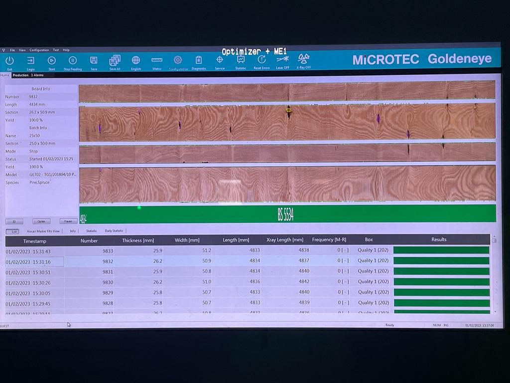
Task: Click the top board scan image strip
Action: click(x=287, y=91)
